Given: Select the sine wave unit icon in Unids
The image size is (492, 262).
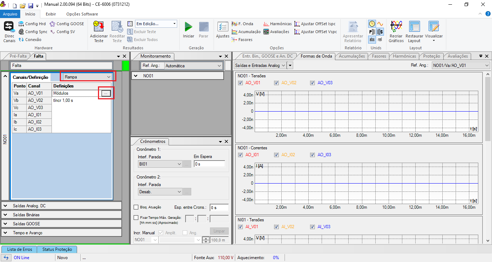Looking at the screenshot, I should 380,24.
